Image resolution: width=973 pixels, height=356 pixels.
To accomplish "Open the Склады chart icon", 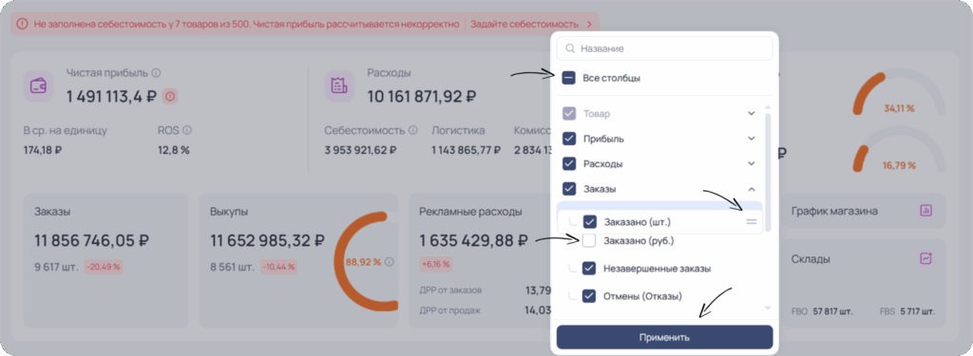I will click(925, 258).
